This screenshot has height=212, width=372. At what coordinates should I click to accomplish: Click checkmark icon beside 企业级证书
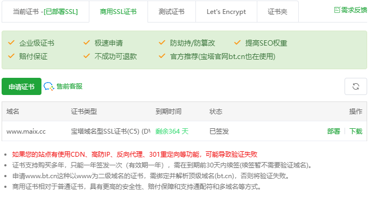11,42
